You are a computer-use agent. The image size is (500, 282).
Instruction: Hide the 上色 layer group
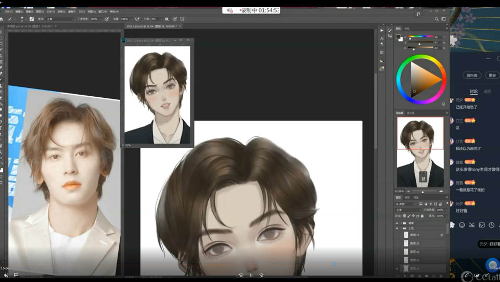pyautogui.click(x=397, y=228)
